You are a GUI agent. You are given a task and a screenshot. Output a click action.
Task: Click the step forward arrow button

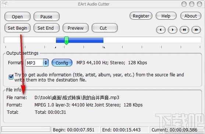(173, 30)
